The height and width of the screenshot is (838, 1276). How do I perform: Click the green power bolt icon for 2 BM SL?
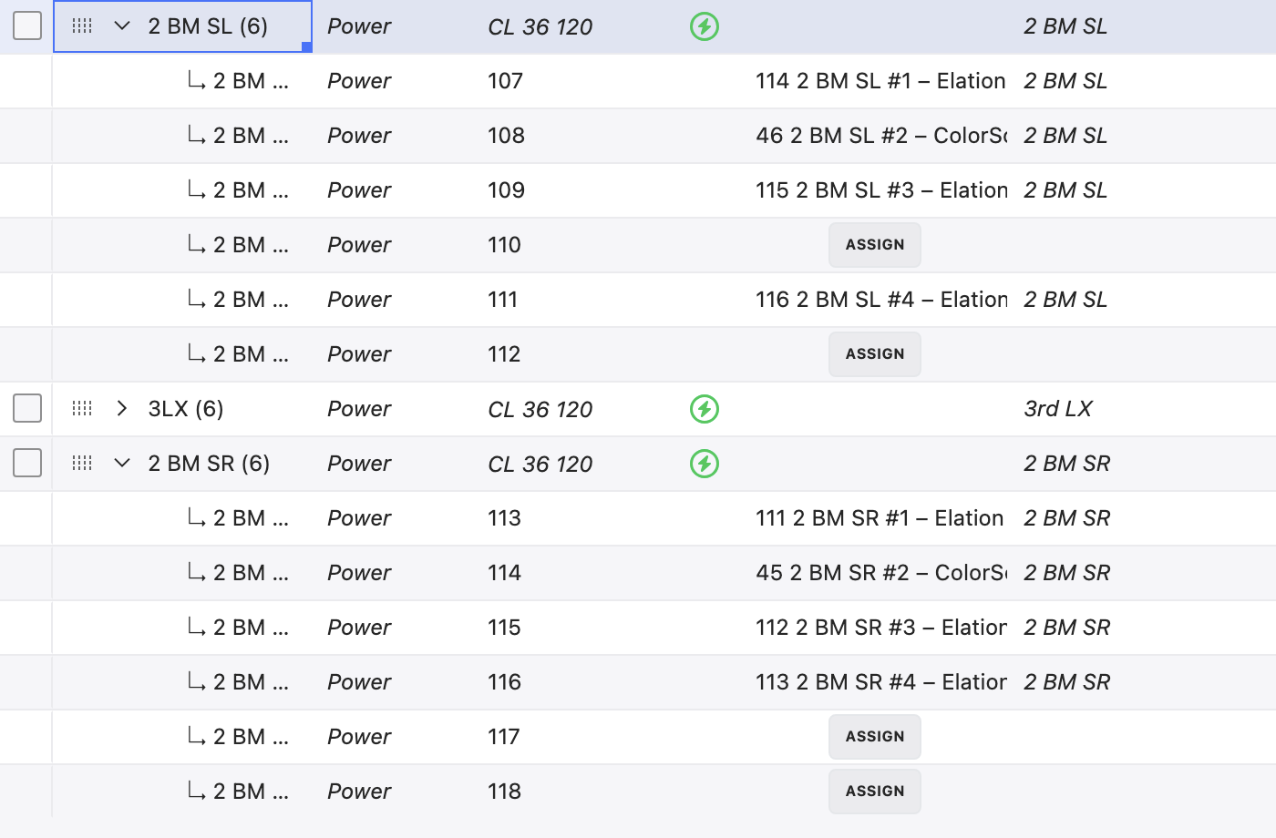click(705, 26)
